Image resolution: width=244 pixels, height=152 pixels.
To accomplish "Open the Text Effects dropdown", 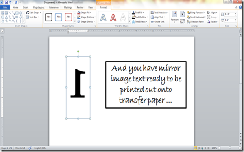I will pyautogui.click(x=139, y=21).
